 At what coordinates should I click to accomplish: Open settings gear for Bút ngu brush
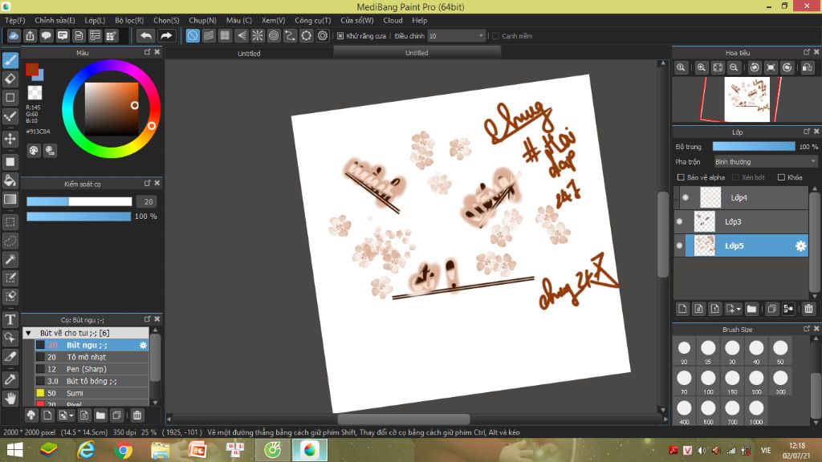(x=143, y=345)
